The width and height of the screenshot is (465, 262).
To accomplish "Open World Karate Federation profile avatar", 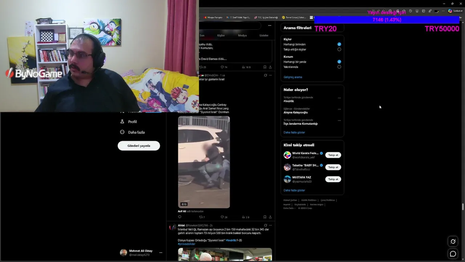I will (x=287, y=155).
